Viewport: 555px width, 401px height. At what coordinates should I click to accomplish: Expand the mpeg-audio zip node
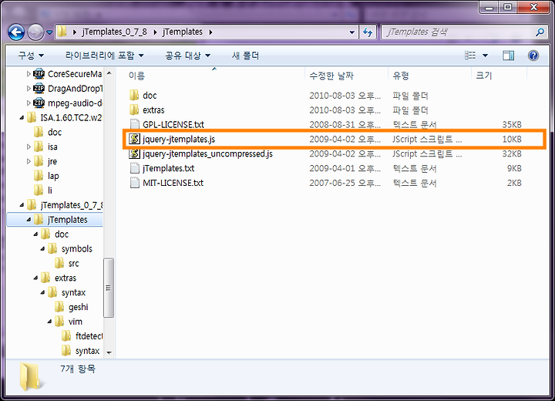click(x=29, y=103)
